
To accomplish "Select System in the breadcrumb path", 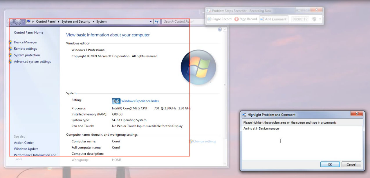I will tap(101, 21).
